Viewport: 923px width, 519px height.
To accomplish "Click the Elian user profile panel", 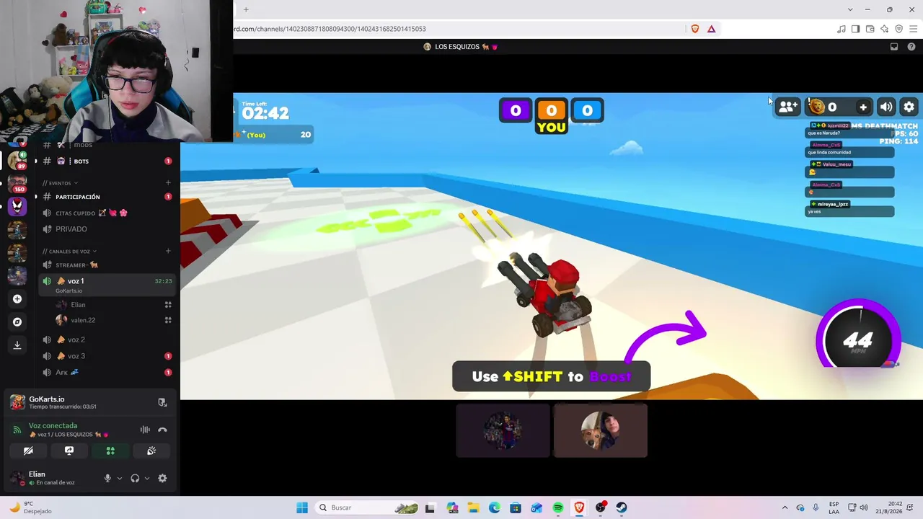I will pyautogui.click(x=51, y=478).
